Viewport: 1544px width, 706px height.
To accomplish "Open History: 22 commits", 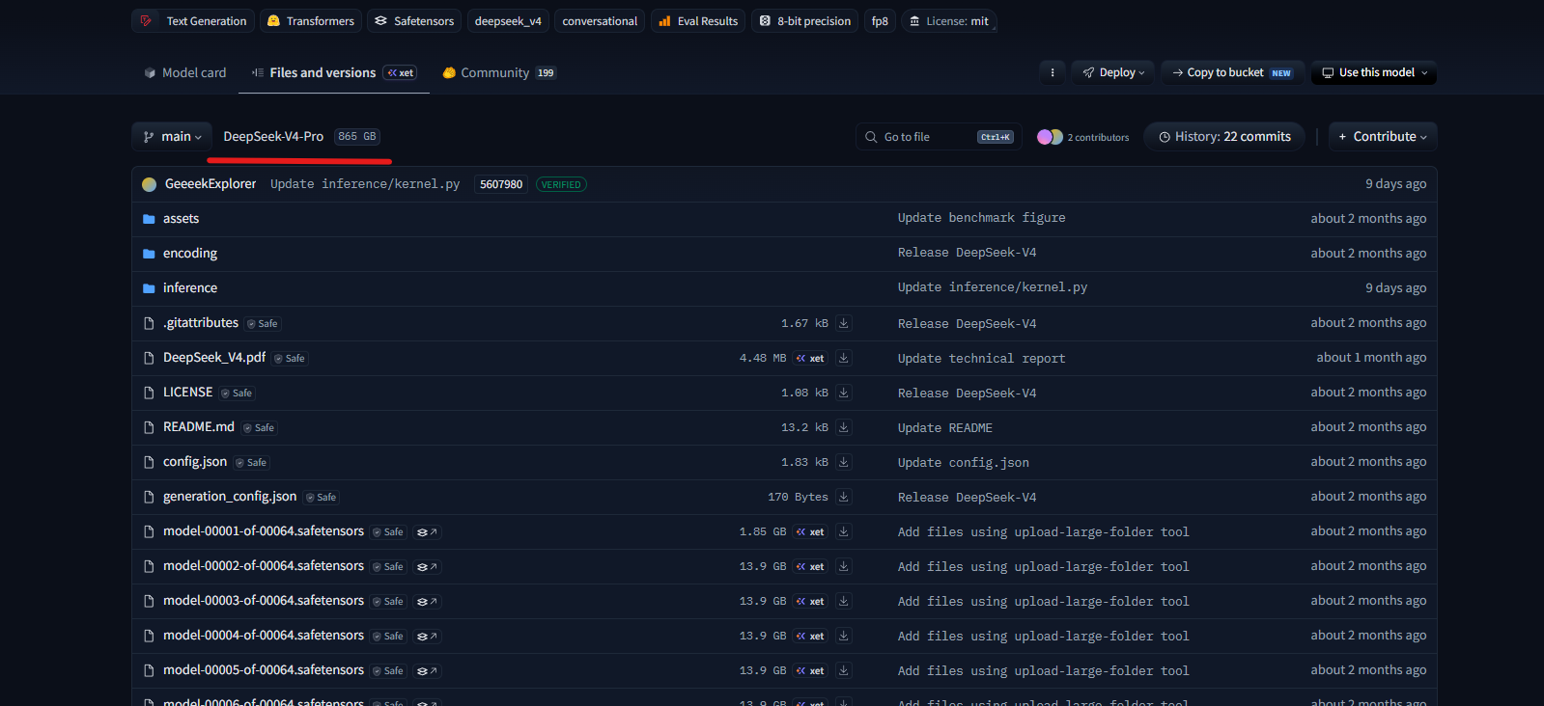I will (x=1224, y=137).
